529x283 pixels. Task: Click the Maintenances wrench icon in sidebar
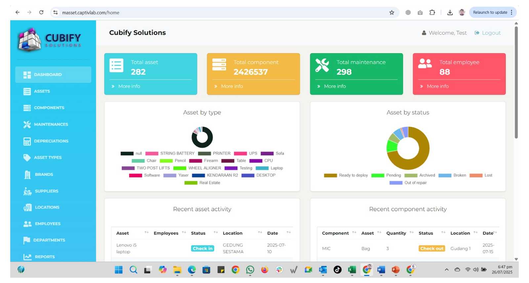point(27,125)
